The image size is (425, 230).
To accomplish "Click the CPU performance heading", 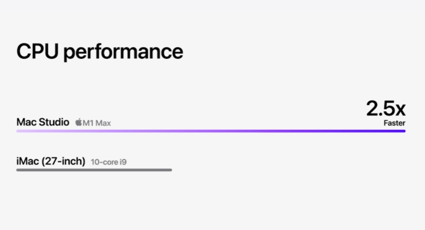I will (x=100, y=51).
